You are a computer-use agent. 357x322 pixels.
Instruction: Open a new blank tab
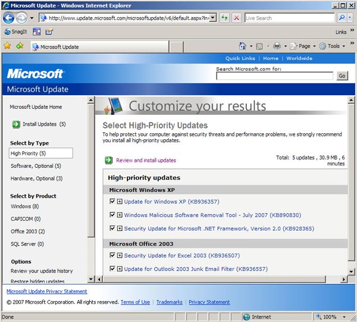(176, 47)
